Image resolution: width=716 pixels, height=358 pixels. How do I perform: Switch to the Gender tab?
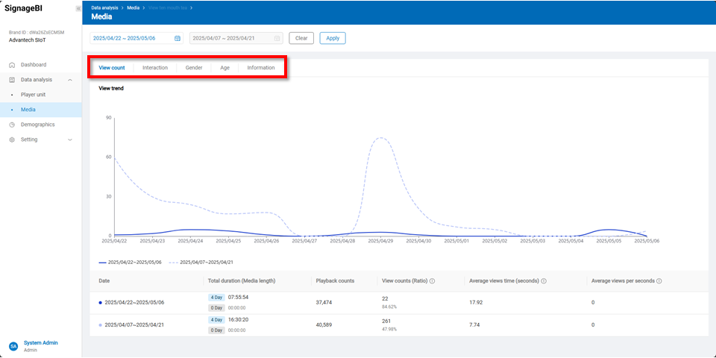194,68
